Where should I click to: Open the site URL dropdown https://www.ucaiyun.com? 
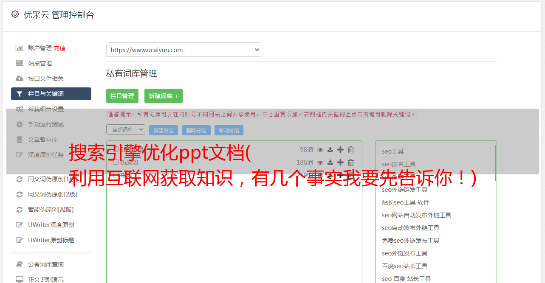(x=184, y=50)
